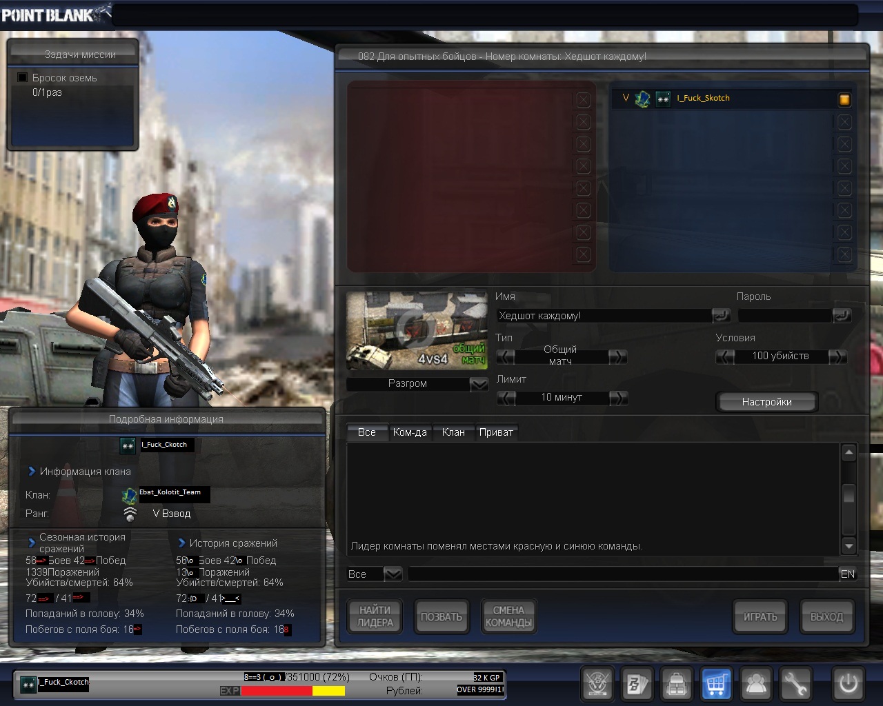Image resolution: width=883 pixels, height=706 pixels.
Task: Click the Настройки button
Action: [766, 402]
